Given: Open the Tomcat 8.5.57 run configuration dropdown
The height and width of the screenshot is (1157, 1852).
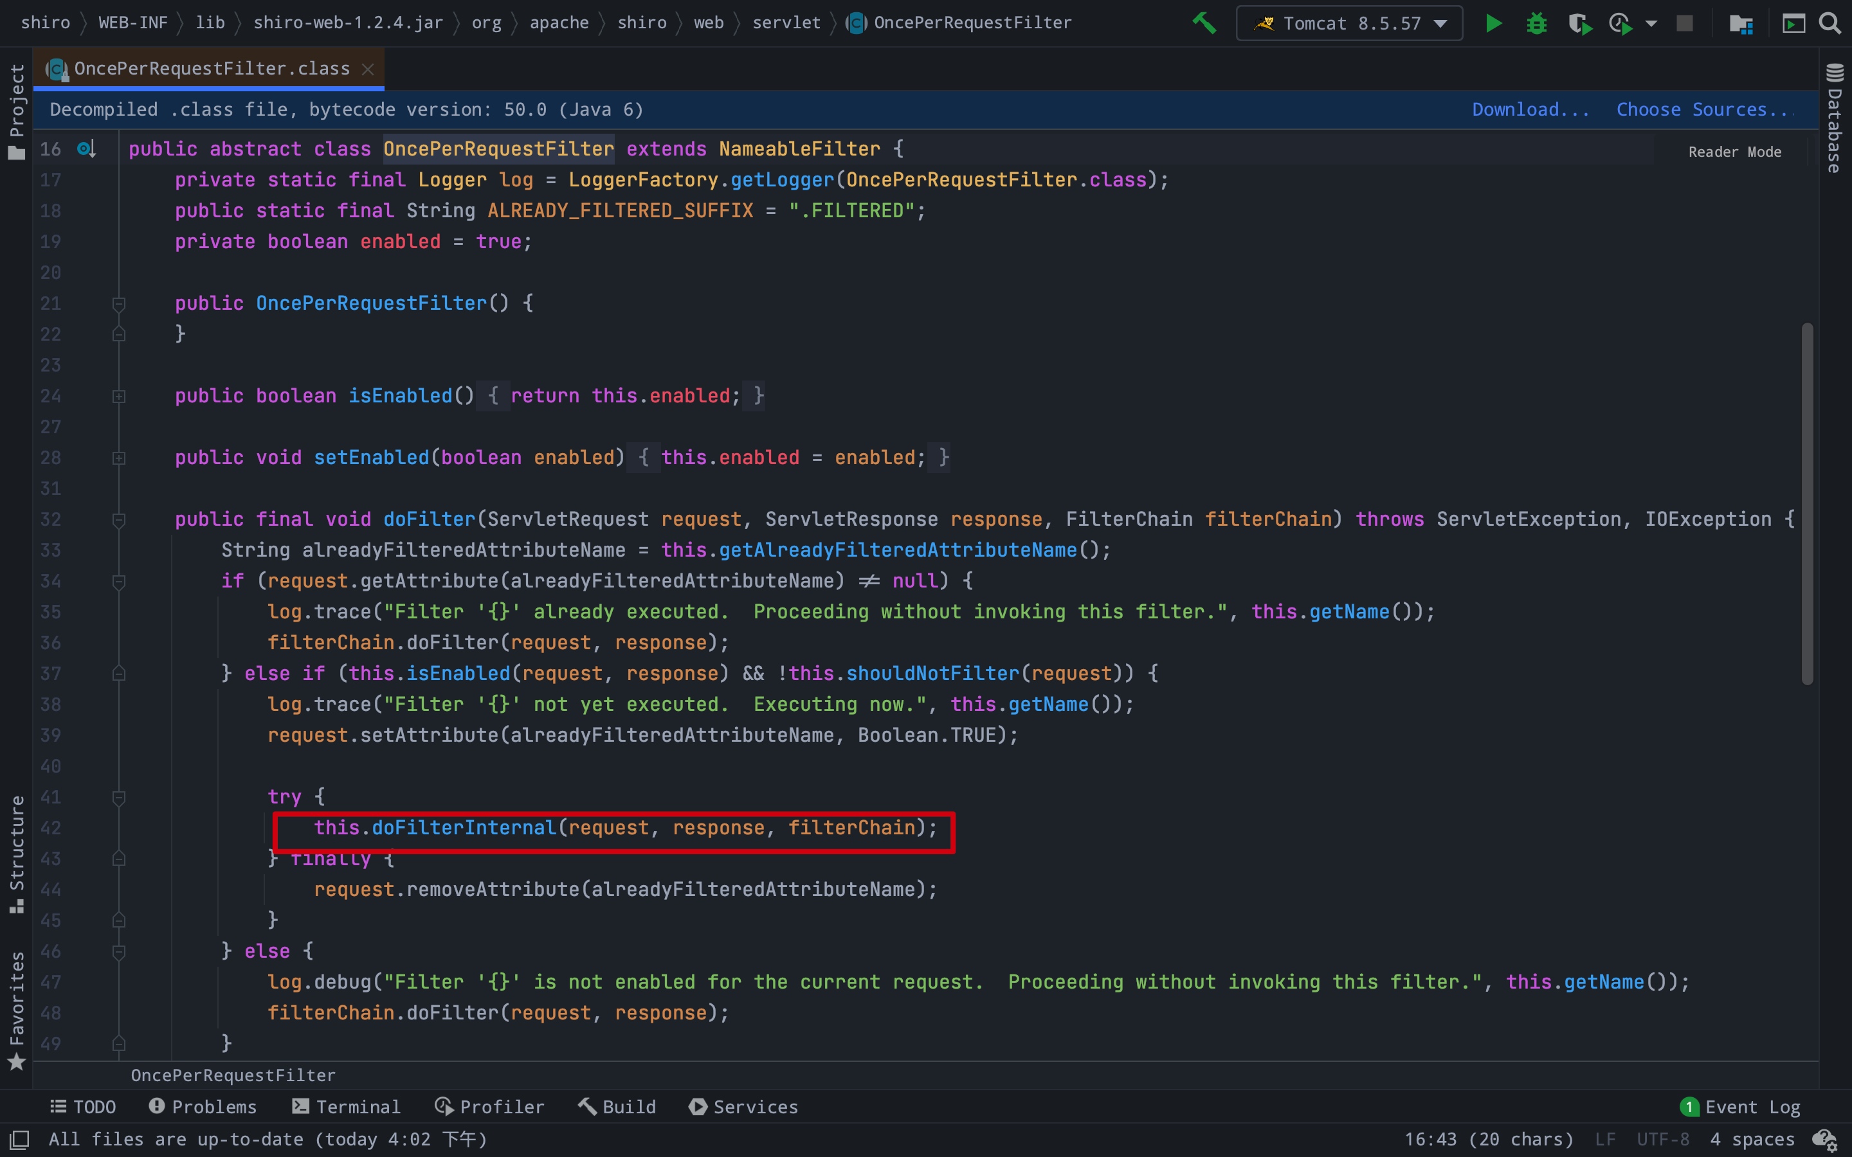Looking at the screenshot, I should coord(1349,23).
